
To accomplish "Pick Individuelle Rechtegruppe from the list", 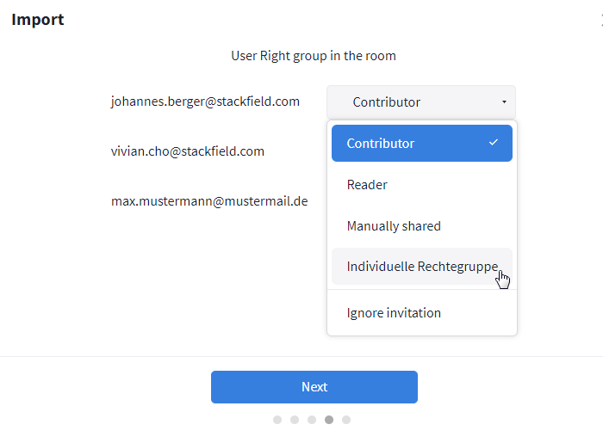I will [421, 267].
